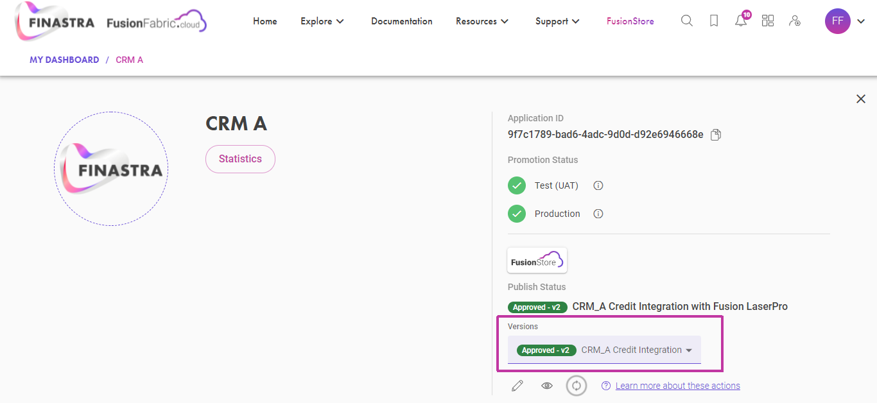Expand the Explore menu
This screenshot has height=403, width=877.
322,21
